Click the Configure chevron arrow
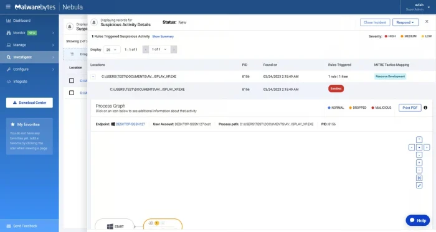The image size is (436, 232). click(53, 70)
